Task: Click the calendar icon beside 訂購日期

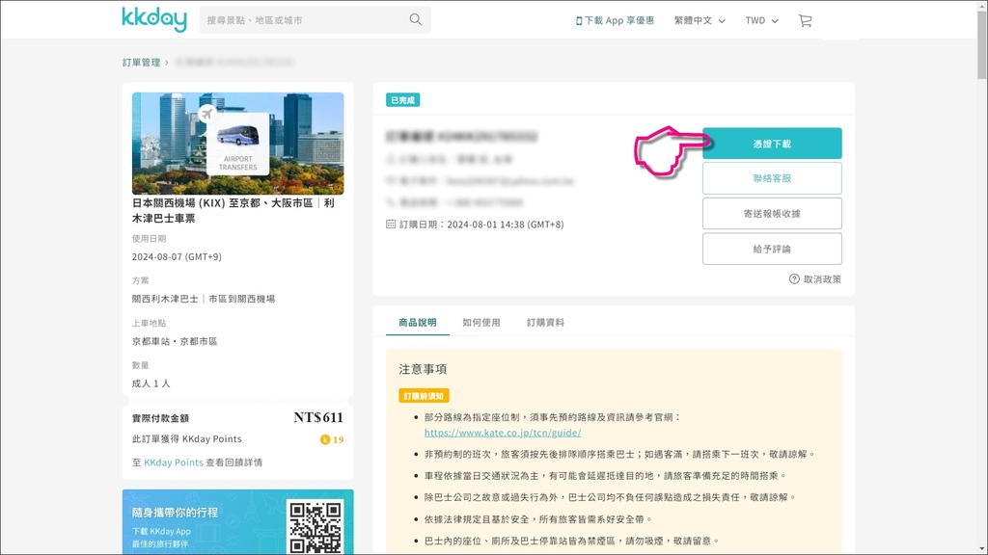Action: [391, 224]
